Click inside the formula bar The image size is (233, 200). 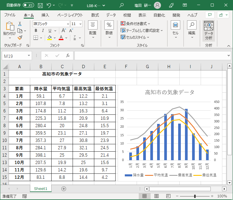(151, 55)
